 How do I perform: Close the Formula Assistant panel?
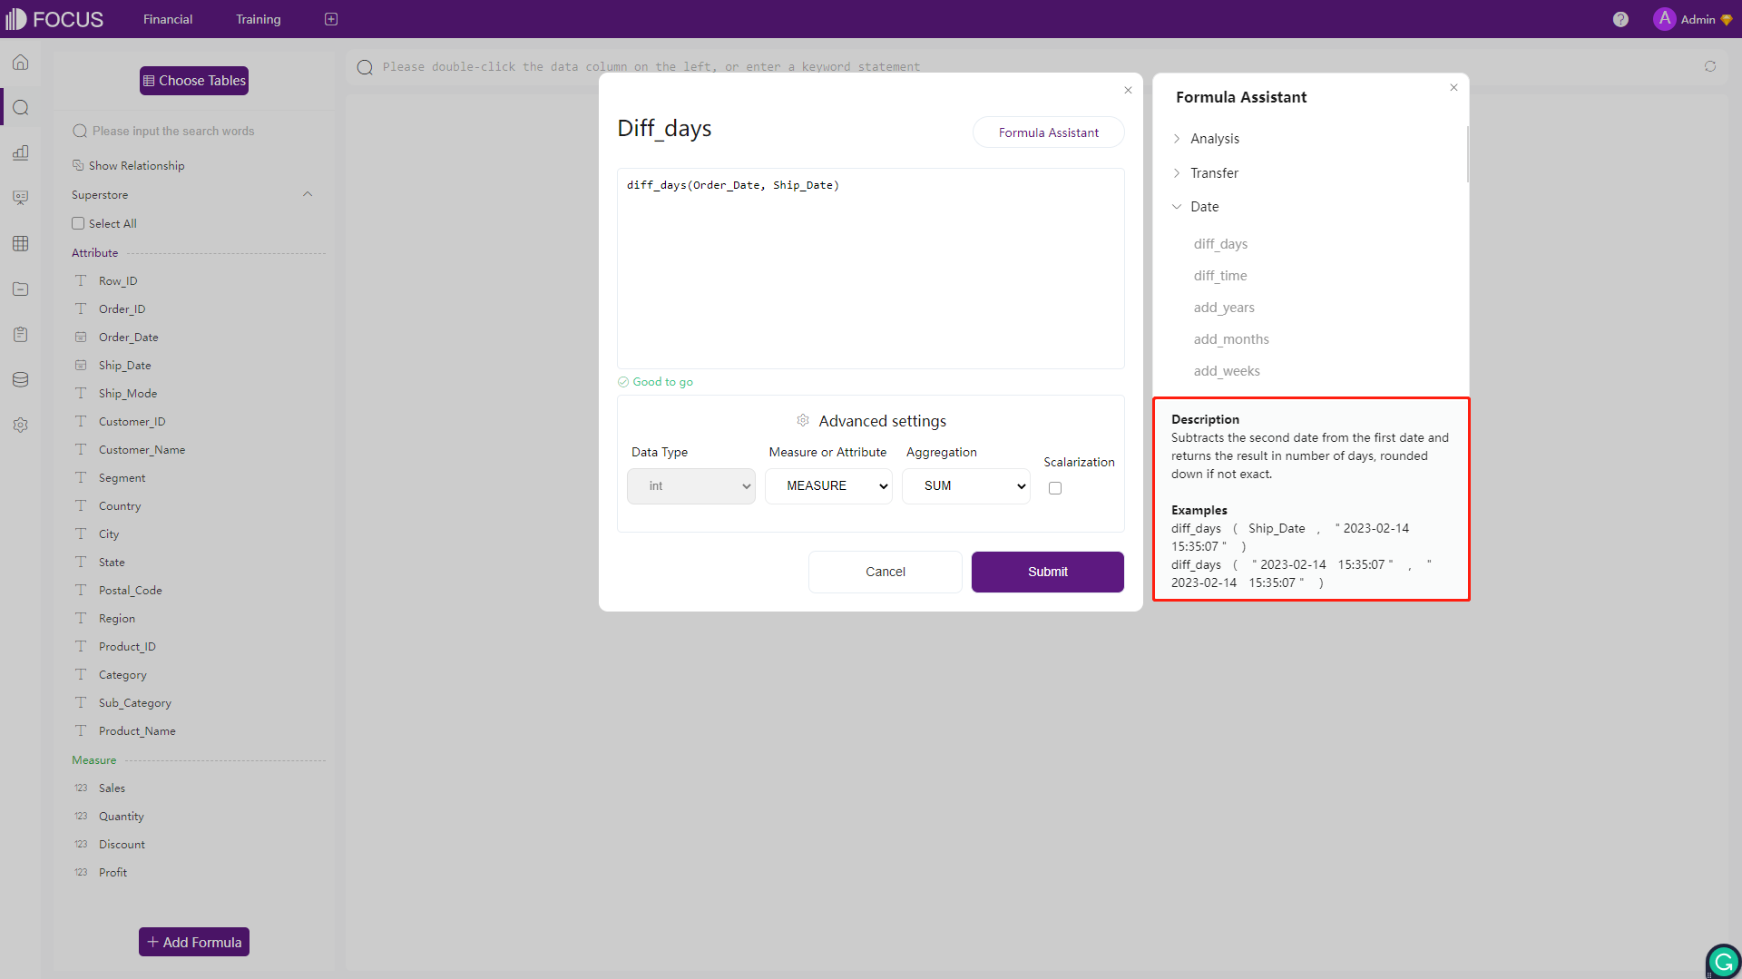coord(1453,87)
